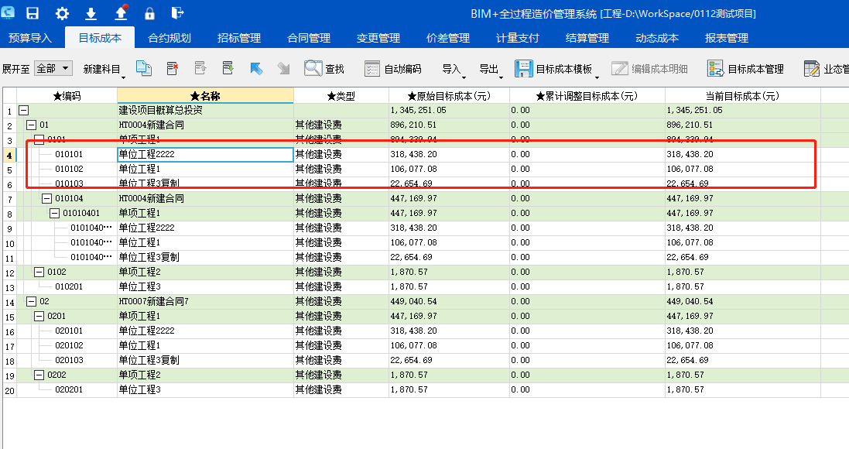Click the ★原始目标成本(元) column header
The image size is (849, 449).
(449, 96)
